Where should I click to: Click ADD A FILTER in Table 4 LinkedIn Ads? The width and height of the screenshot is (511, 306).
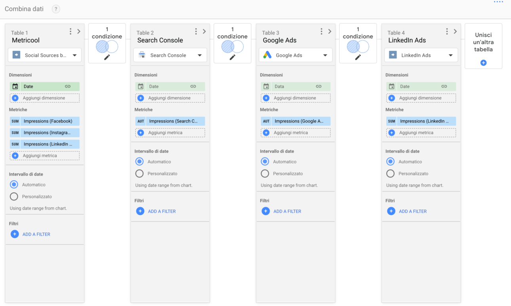click(x=407, y=211)
